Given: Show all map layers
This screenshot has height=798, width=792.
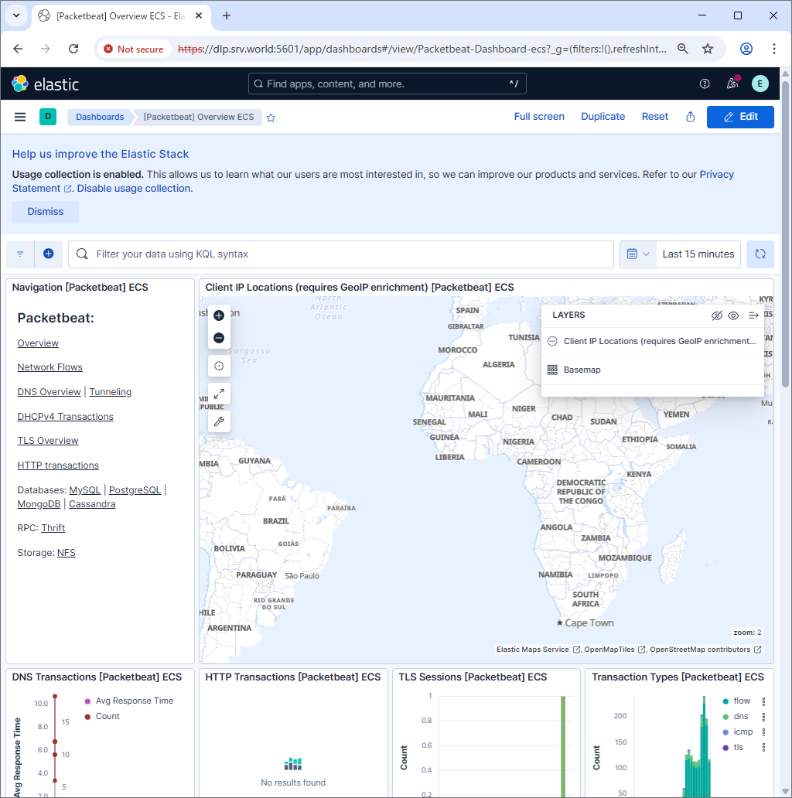Looking at the screenshot, I should [x=733, y=315].
